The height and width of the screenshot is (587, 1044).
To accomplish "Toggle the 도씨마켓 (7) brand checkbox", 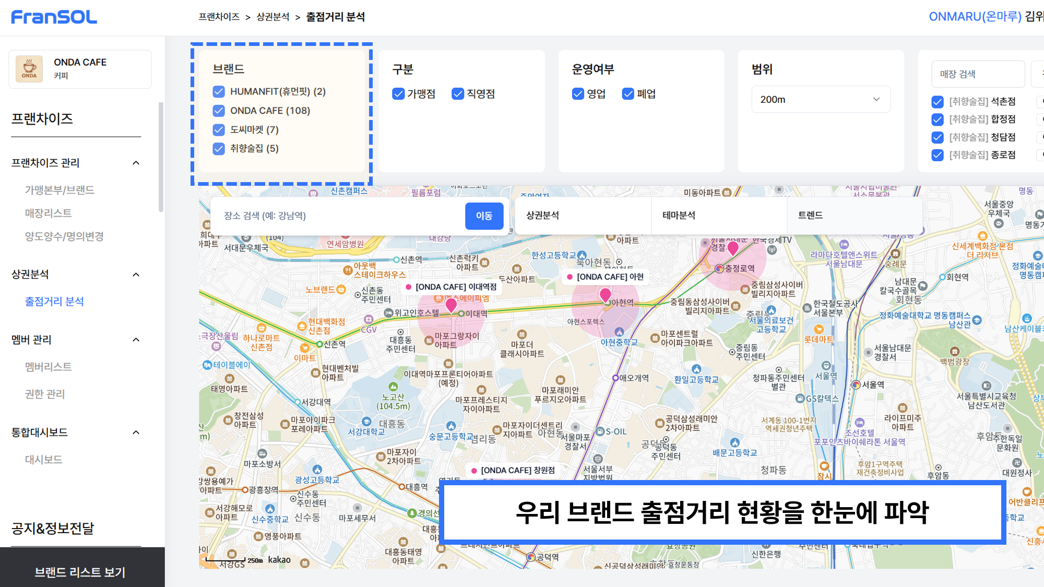I will click(219, 129).
